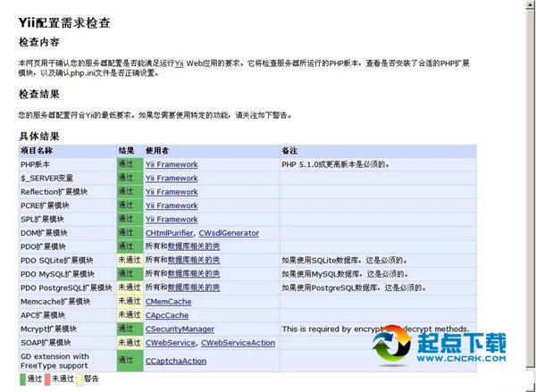Viewport: 536px width, 392px height.
Task: Click the PCRE扩展模块 name cell
Action: 68,205
